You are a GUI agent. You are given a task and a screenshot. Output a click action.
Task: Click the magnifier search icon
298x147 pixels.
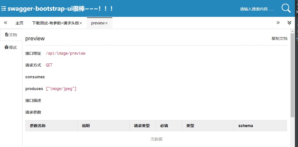click(286, 8)
